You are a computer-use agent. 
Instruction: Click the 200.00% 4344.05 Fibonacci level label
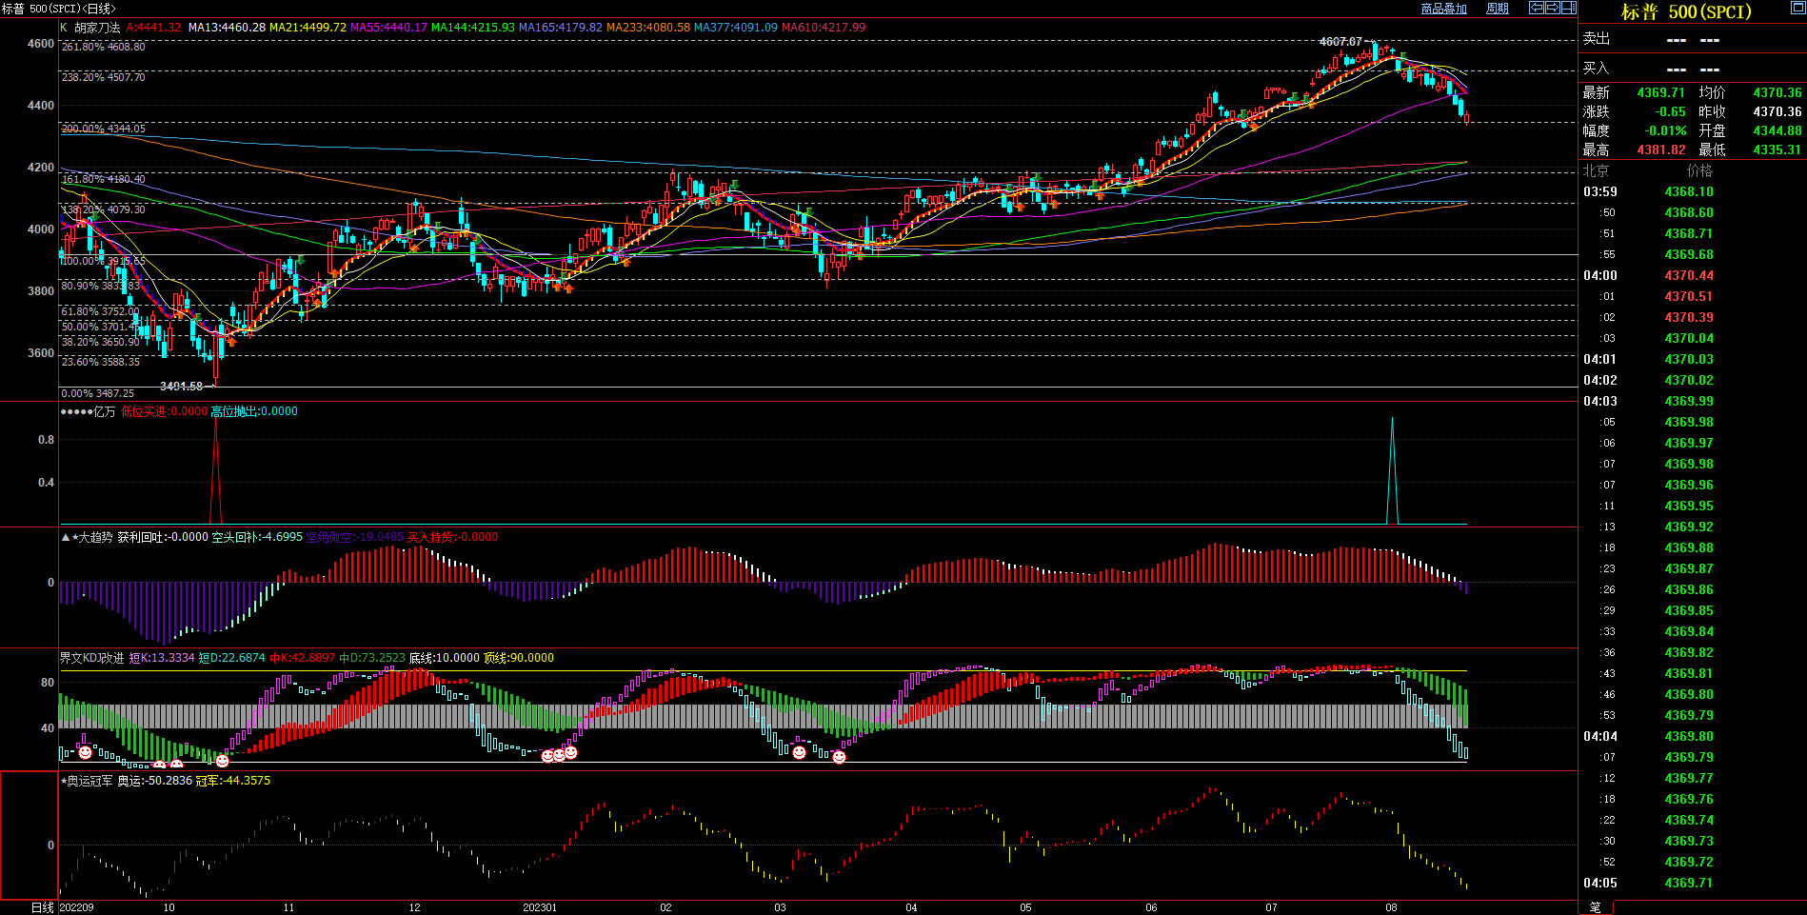[104, 129]
